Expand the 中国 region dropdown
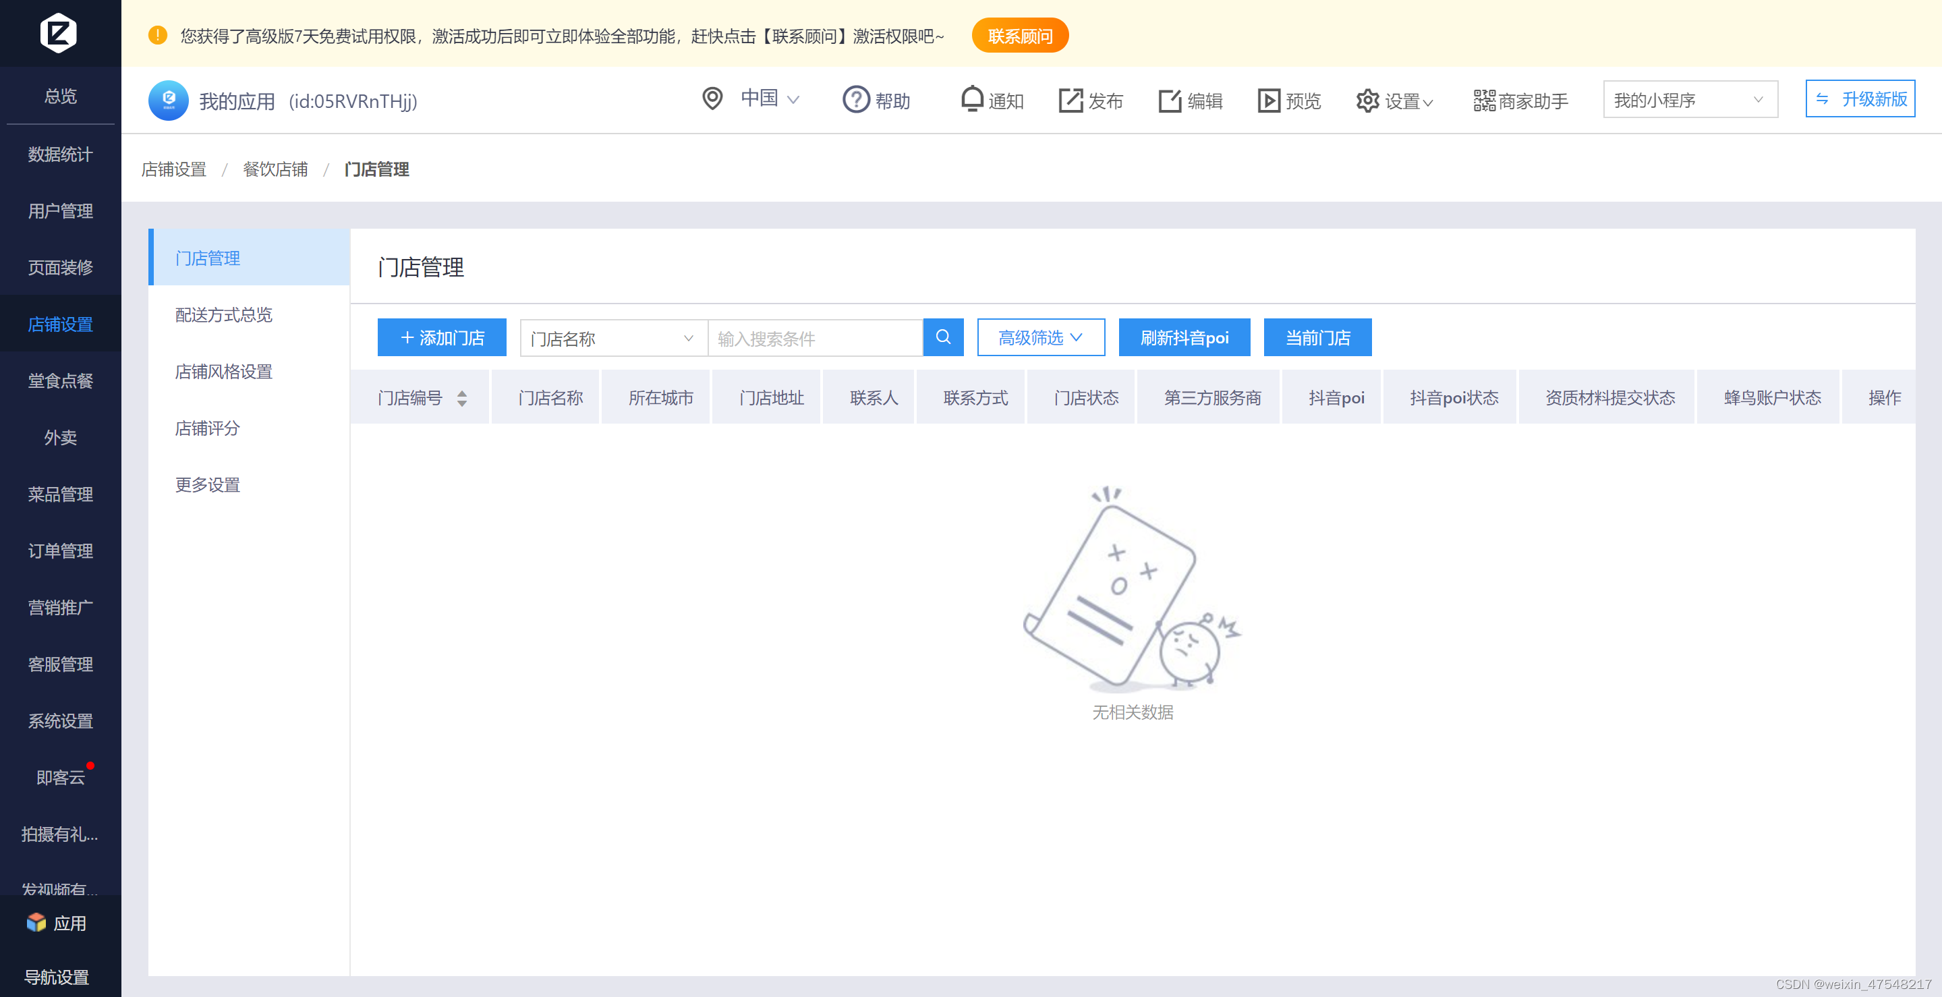1942x997 pixels. [x=769, y=98]
